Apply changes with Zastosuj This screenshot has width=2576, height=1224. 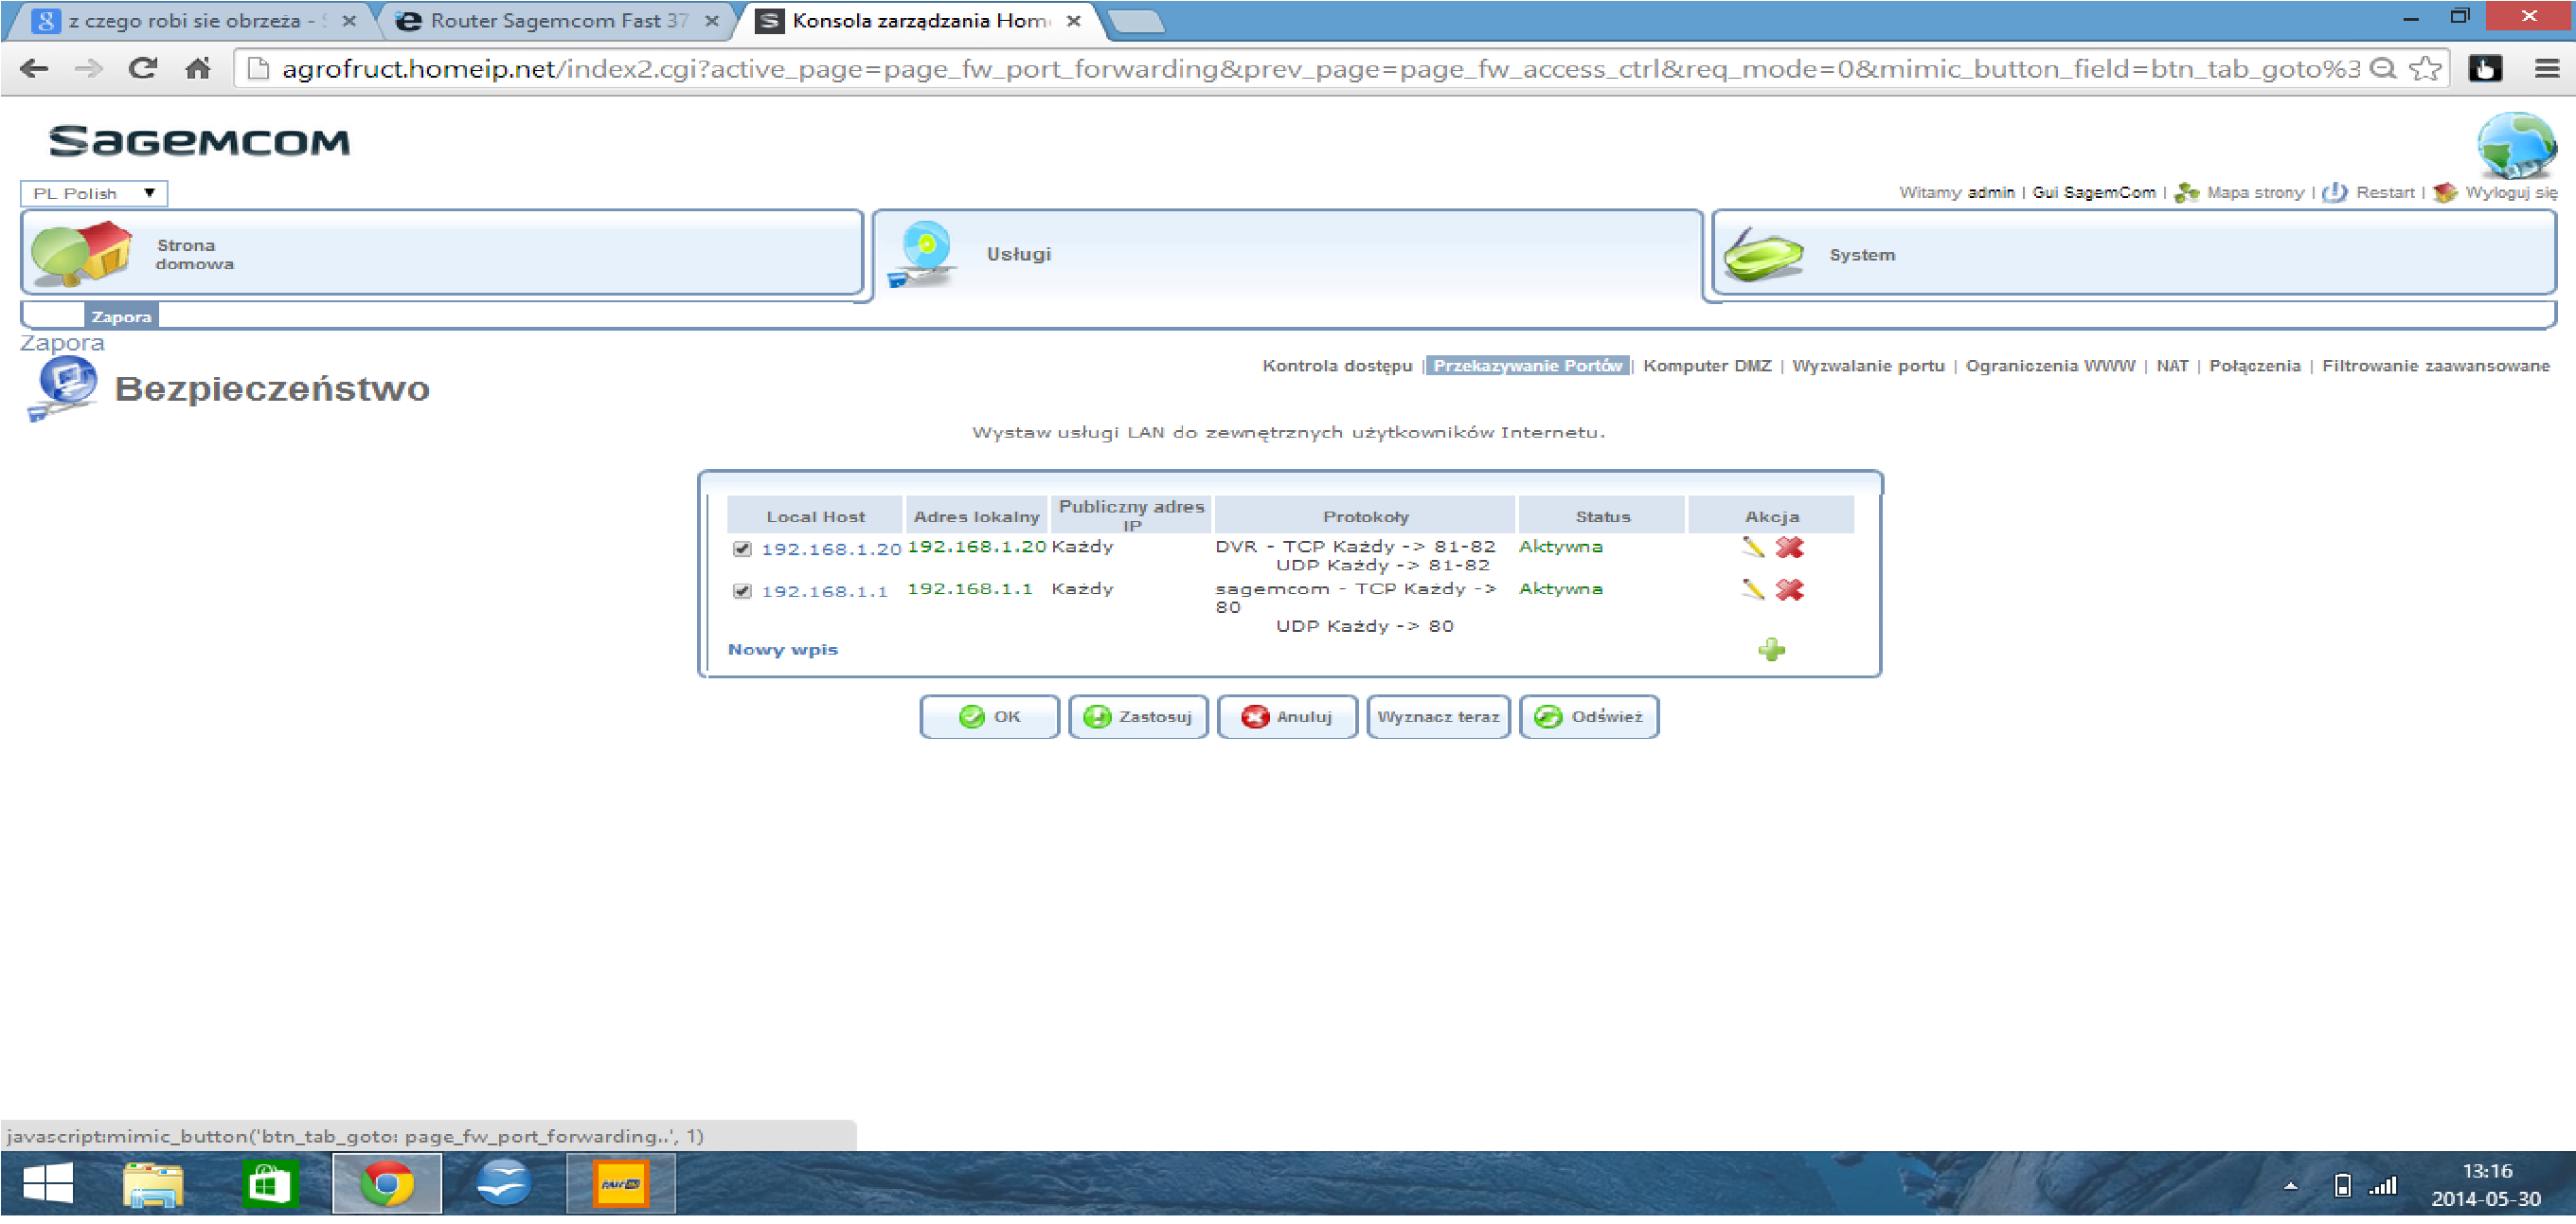pos(1138,716)
